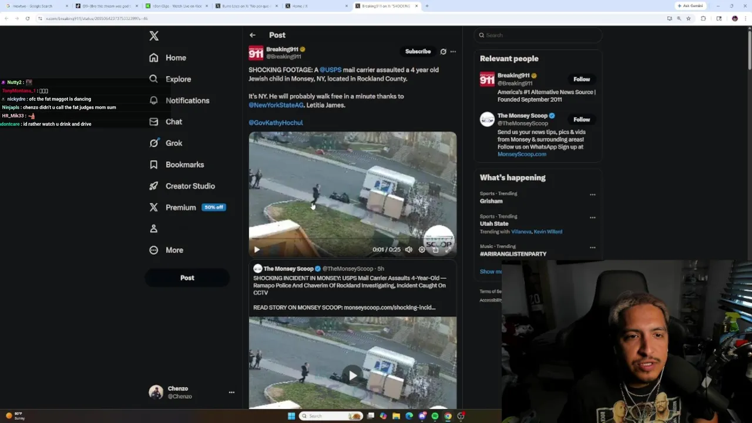Open Breaking911 avatar on the post
Screen dimensions: 752x423
pos(256,53)
